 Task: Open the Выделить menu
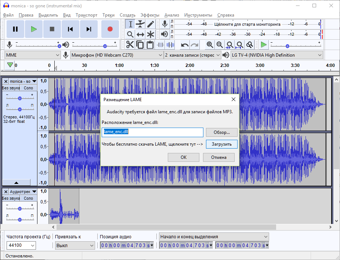(48, 15)
